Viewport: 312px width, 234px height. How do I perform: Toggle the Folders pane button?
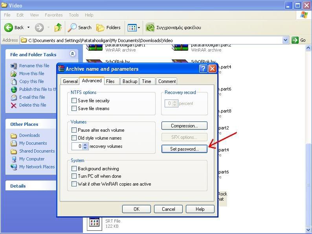pyautogui.click(x=108, y=28)
